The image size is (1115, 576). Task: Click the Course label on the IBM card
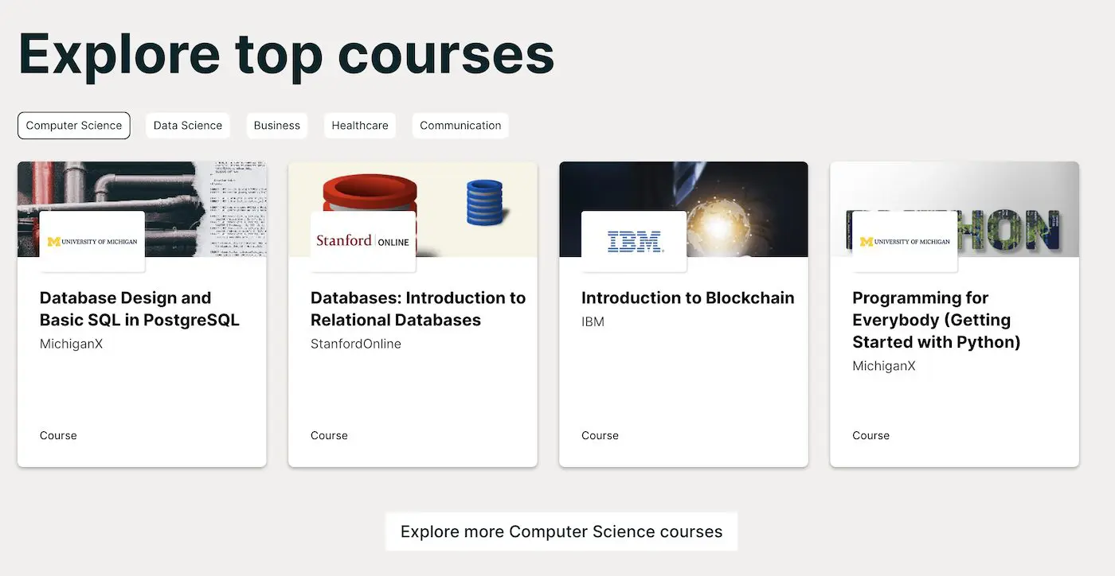coord(600,435)
